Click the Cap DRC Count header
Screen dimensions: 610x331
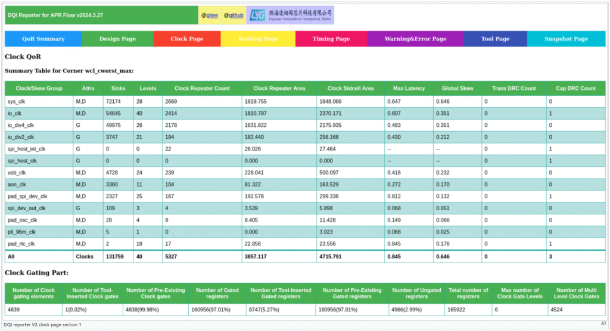pyautogui.click(x=575, y=88)
